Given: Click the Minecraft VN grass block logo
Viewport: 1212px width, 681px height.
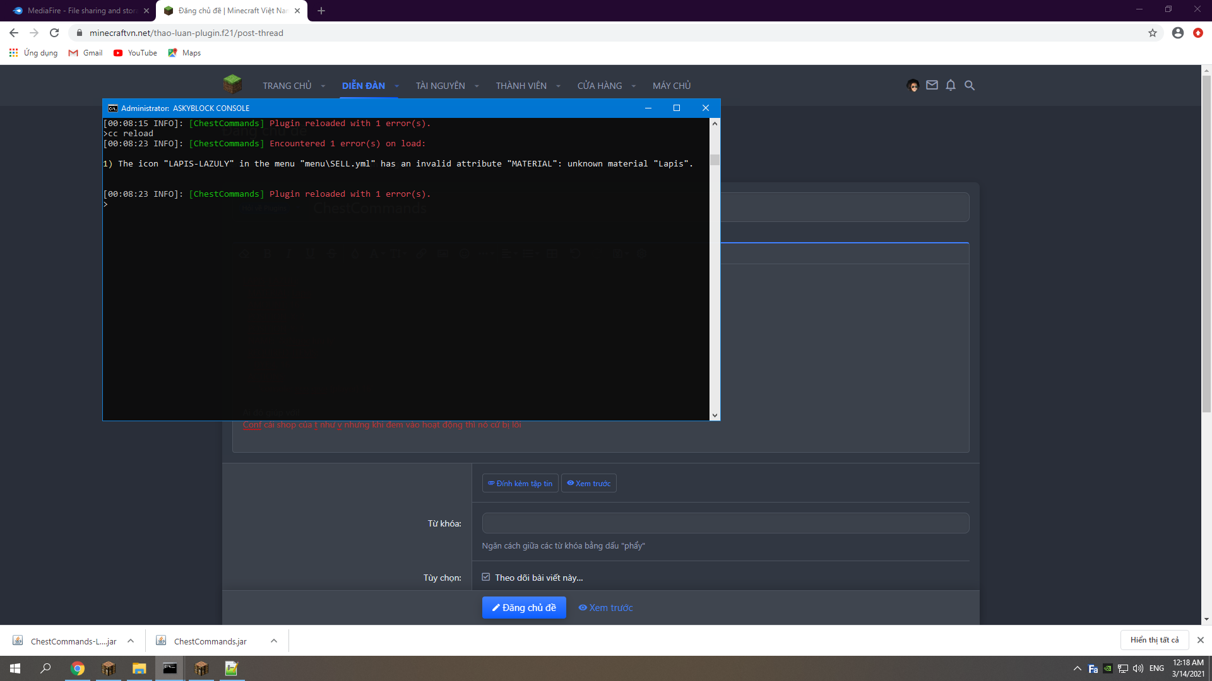Looking at the screenshot, I should point(232,84).
